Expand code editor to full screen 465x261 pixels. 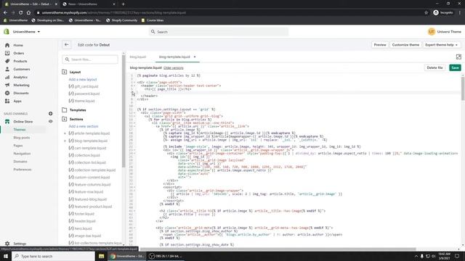tap(458, 57)
